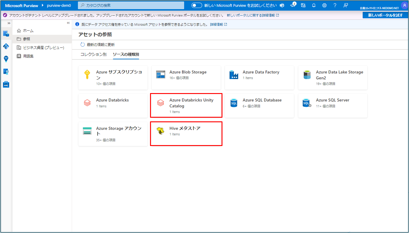Open the feedback icon in top bar
This screenshot has width=409, height=233.
coord(345,5)
